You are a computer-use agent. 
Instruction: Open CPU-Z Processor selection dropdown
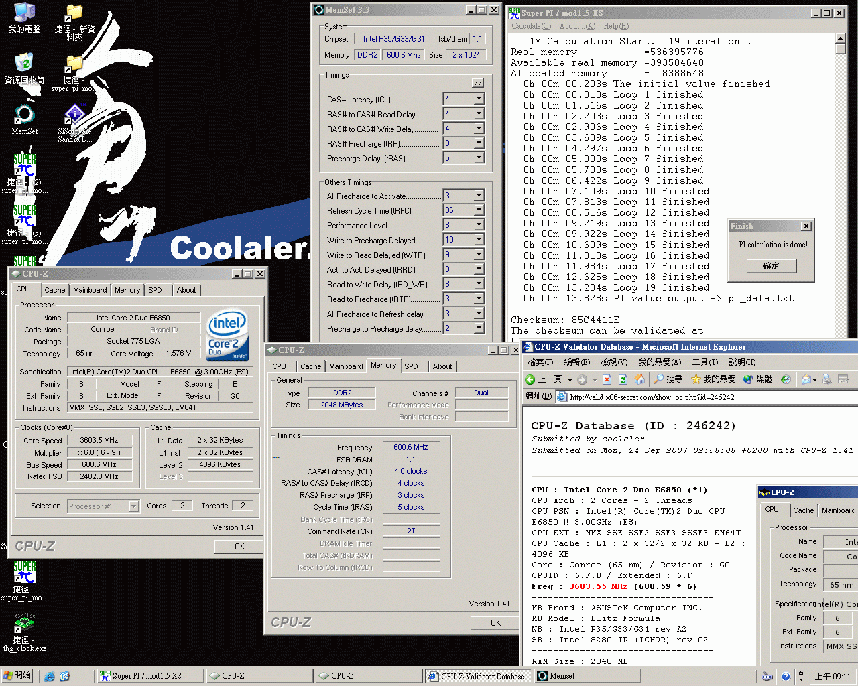(133, 506)
